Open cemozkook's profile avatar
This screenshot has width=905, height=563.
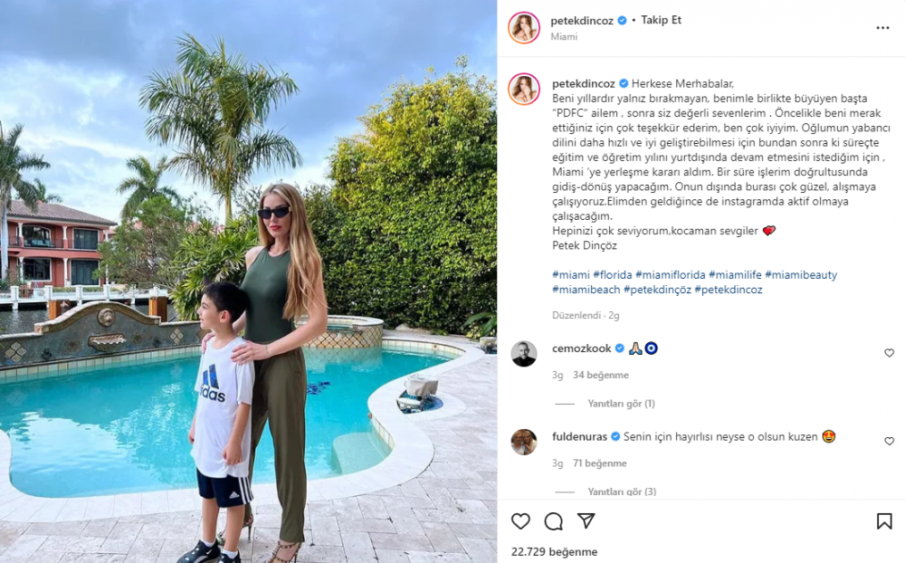tap(523, 353)
